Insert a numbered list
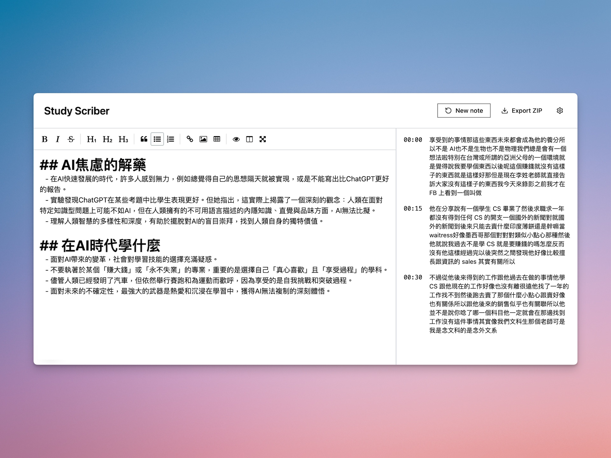This screenshot has width=611, height=458. tap(171, 139)
